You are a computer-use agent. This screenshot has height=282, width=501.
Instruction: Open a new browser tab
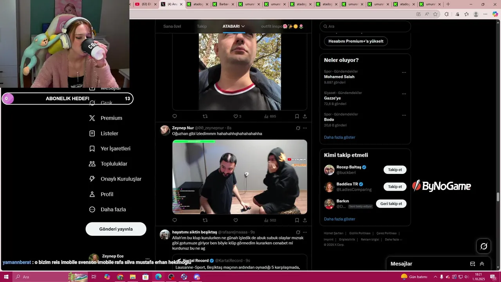448,4
